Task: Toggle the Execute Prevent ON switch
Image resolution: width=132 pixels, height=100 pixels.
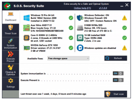Action: 118,80
